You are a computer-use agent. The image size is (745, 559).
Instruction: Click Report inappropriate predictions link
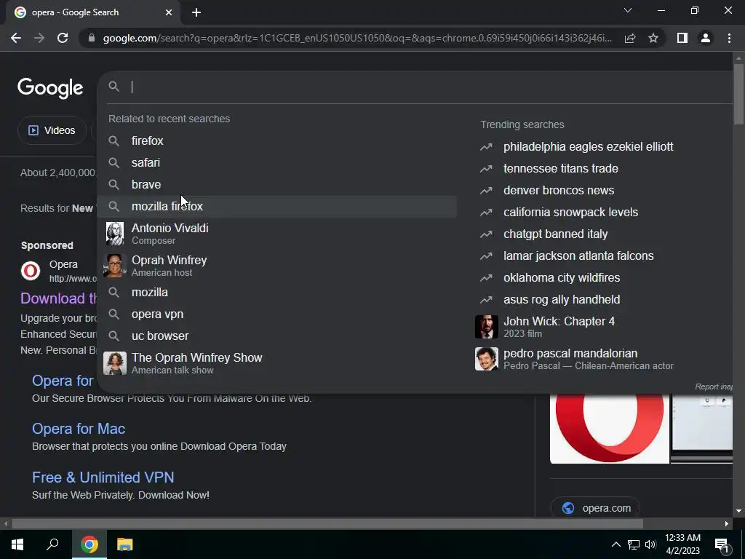714,386
